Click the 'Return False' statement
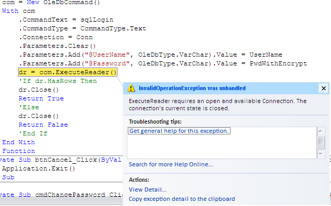 (x=43, y=125)
